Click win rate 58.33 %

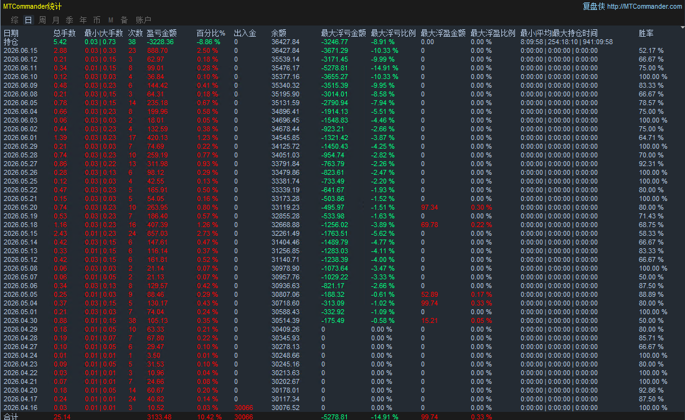[x=651, y=233]
